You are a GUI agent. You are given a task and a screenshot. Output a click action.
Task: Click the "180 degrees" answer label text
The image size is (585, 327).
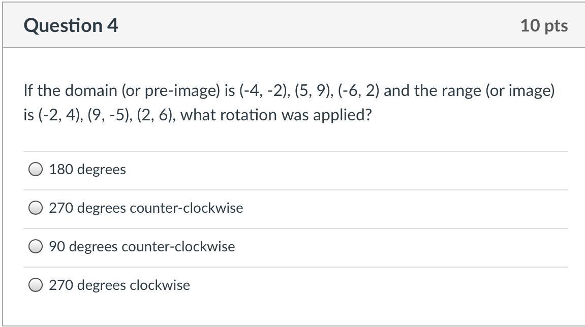[87, 170]
